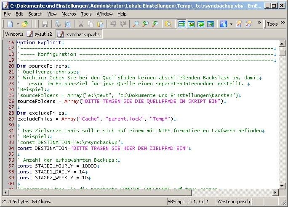Open the Macros menu
288x207 pixels.
click(69, 14)
